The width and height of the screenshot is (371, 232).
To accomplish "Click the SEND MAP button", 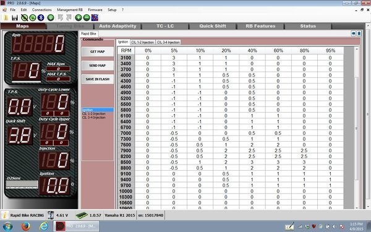I will pos(98,66).
